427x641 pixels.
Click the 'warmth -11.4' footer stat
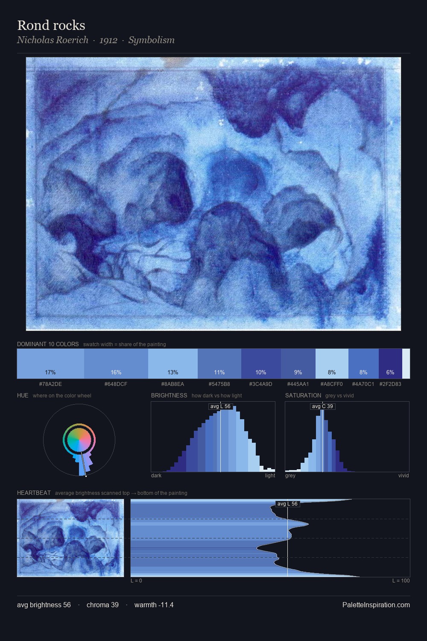[154, 605]
